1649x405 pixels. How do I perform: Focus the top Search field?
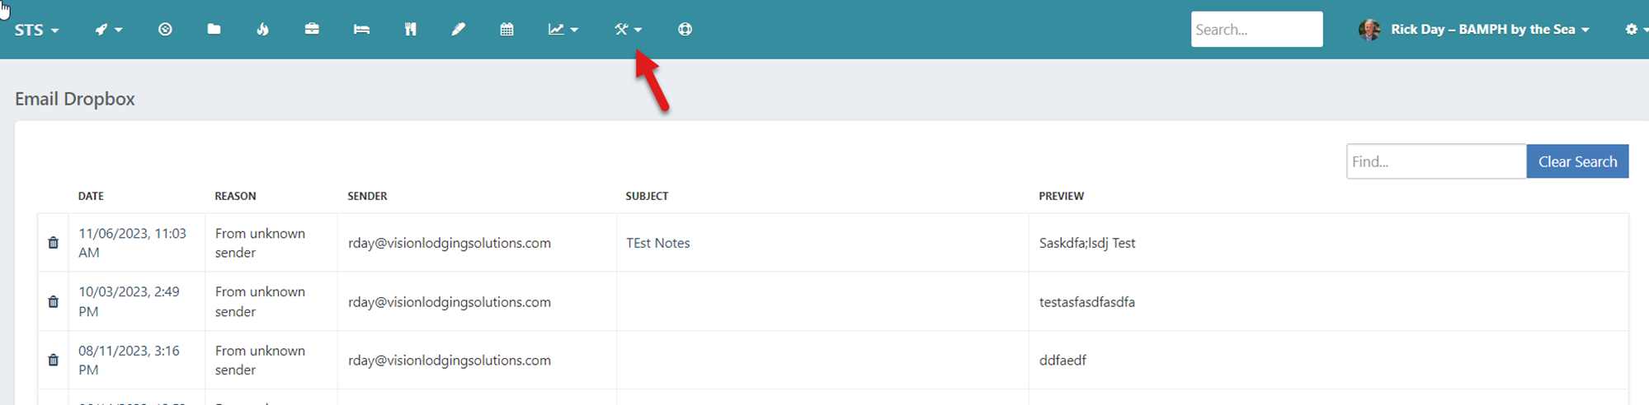click(x=1256, y=30)
